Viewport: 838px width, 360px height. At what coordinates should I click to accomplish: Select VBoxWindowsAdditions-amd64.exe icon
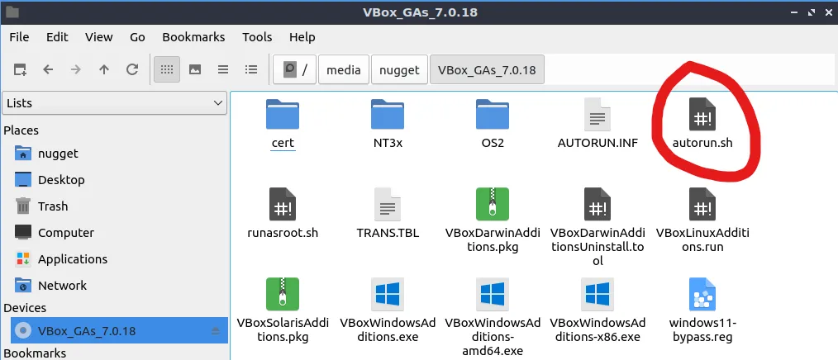tap(493, 294)
